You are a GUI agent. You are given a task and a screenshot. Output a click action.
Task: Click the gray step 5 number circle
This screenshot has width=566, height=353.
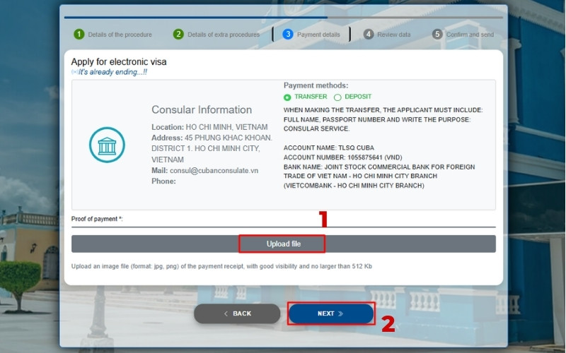(x=437, y=34)
